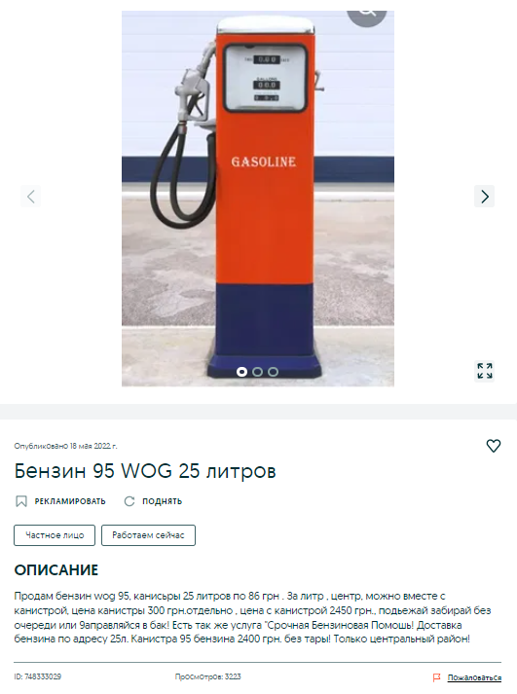Click the magnifier zoom icon on photo

[x=367, y=14]
